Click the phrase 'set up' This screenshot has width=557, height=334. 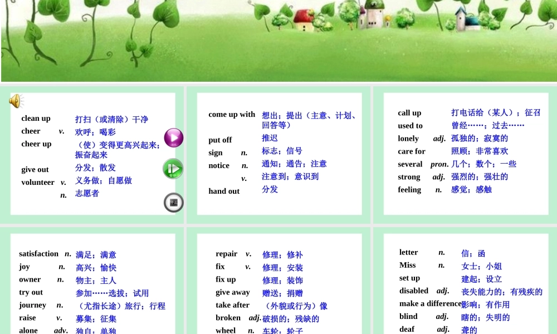click(x=409, y=278)
